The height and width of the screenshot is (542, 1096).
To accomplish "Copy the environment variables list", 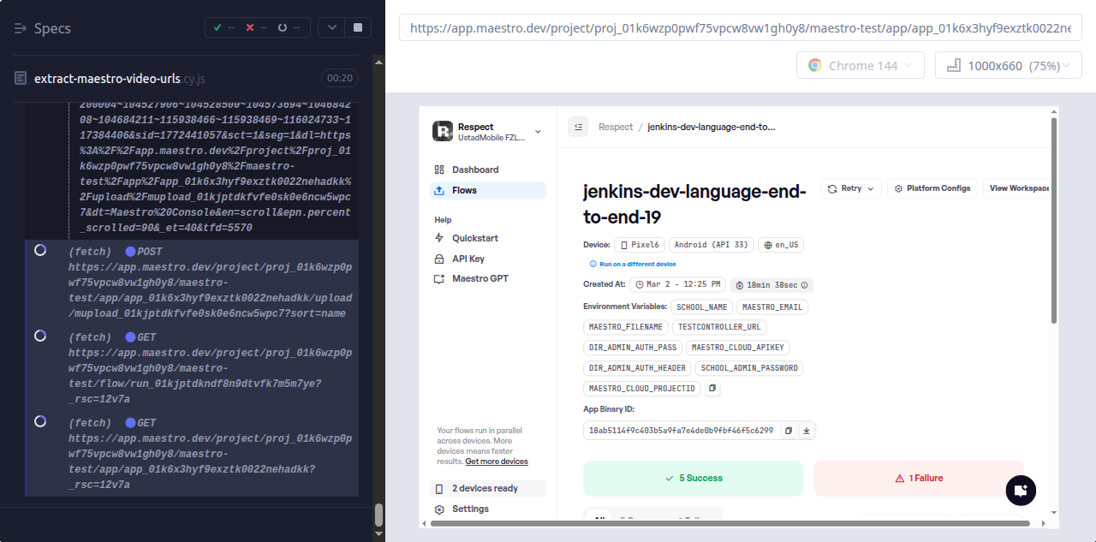I will tap(712, 389).
